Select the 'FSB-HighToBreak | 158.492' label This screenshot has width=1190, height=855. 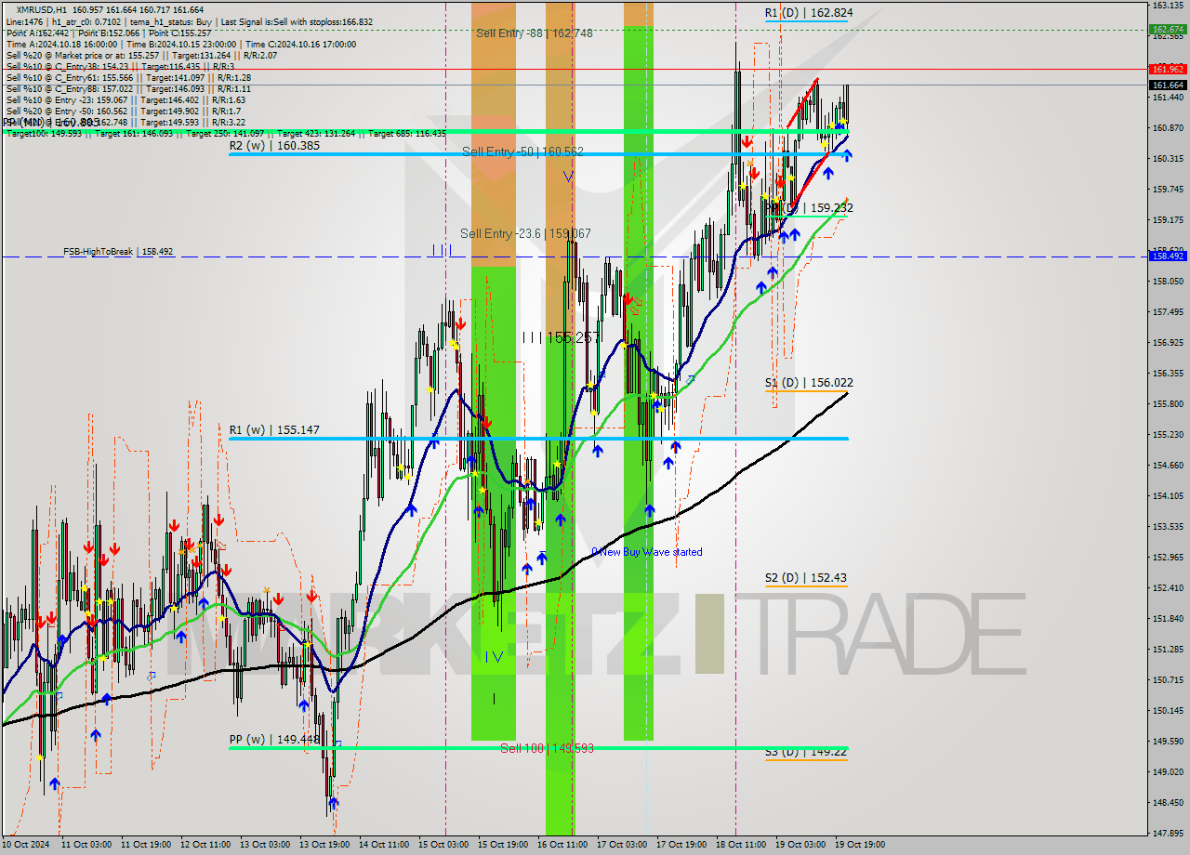click(x=118, y=251)
